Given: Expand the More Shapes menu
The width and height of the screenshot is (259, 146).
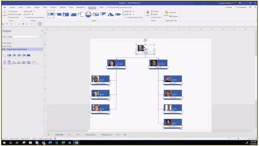Looking at the screenshot, I should click(8, 43).
